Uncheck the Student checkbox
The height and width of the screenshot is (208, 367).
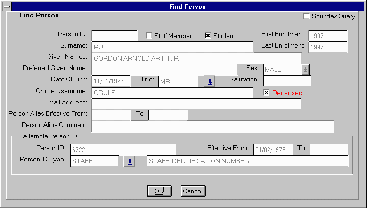click(x=208, y=36)
